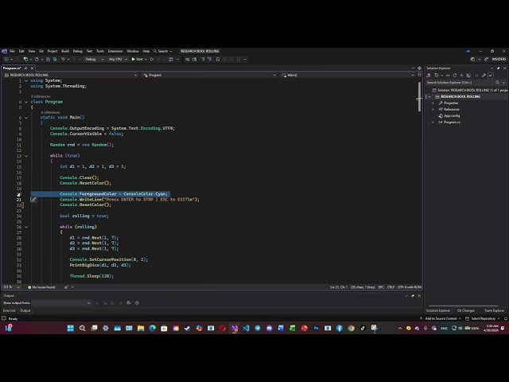
Task: Click the INSIDERS feedback button
Action: click(499, 59)
